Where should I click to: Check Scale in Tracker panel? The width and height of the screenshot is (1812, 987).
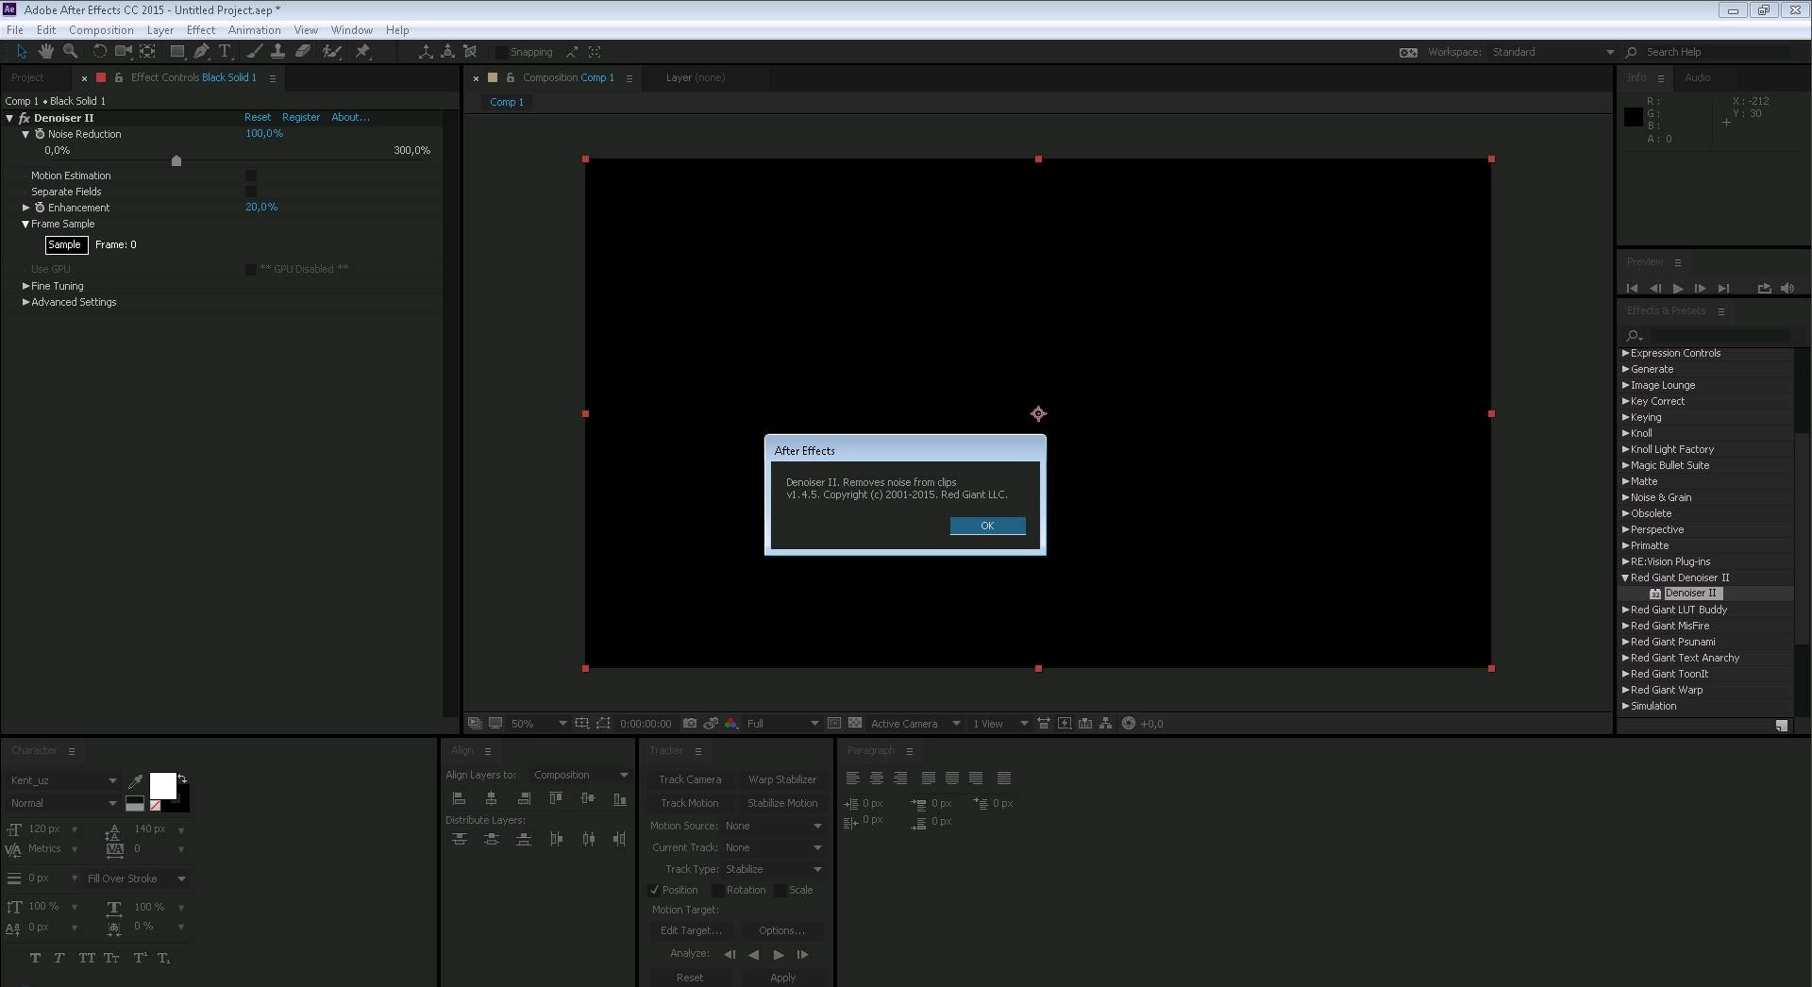(780, 890)
